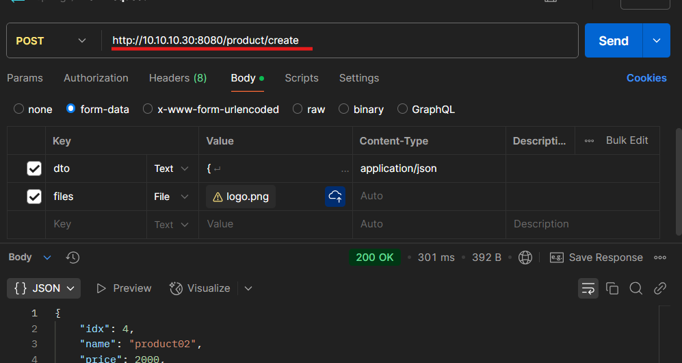682x363 pixels.
Task: Click the empty Key placeholder field
Action: [96, 224]
